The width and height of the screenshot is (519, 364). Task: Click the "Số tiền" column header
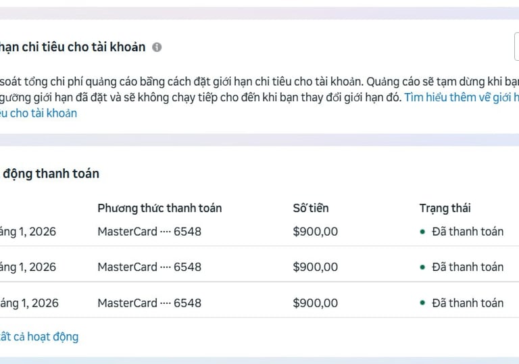pyautogui.click(x=311, y=208)
